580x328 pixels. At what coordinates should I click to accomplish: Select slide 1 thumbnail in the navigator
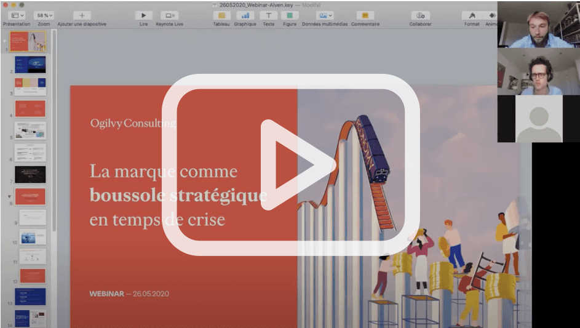point(28,41)
